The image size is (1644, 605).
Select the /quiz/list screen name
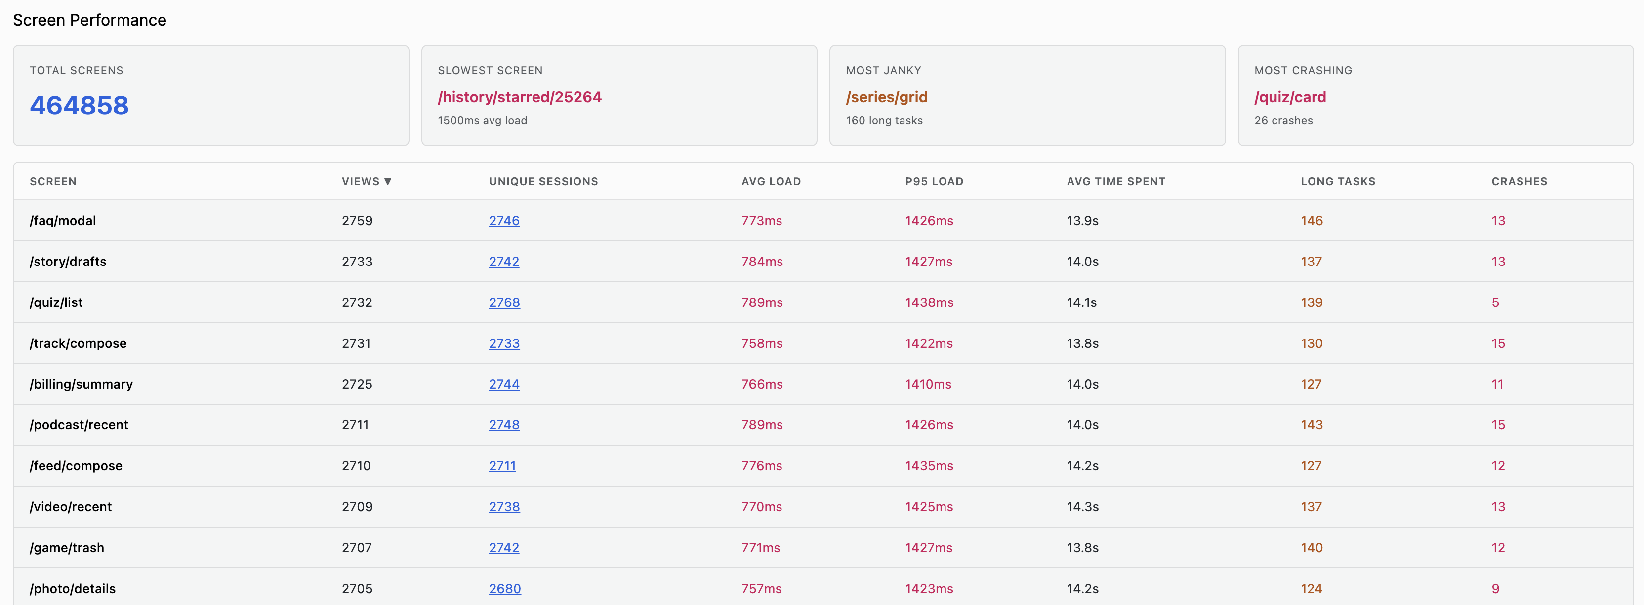coord(56,302)
